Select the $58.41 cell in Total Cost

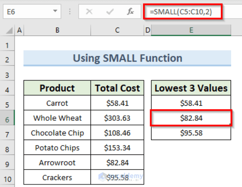pyautogui.click(x=117, y=103)
